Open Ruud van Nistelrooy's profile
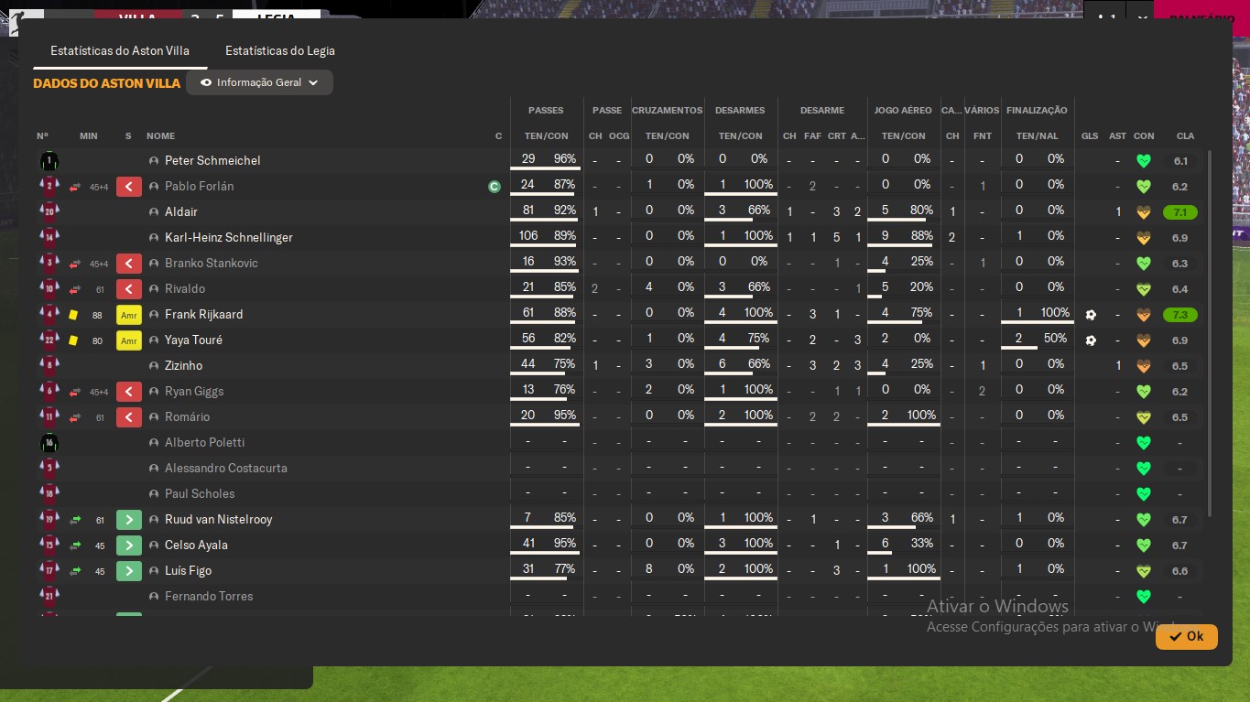Image resolution: width=1250 pixels, height=702 pixels. pos(218,520)
